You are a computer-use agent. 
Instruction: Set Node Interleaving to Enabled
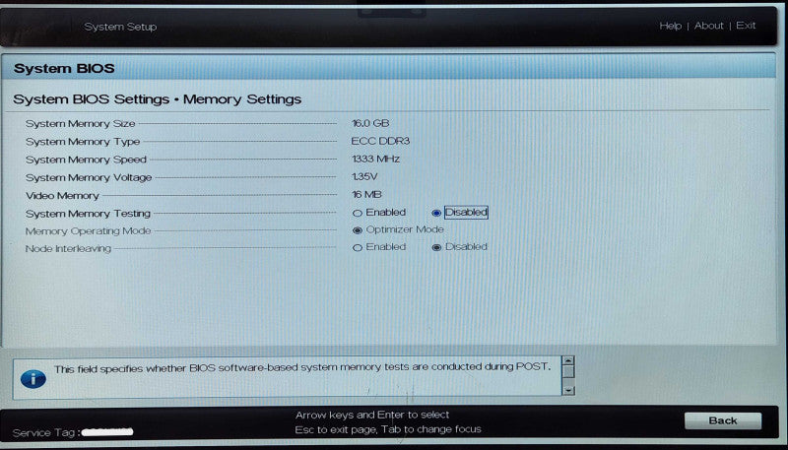[358, 247]
